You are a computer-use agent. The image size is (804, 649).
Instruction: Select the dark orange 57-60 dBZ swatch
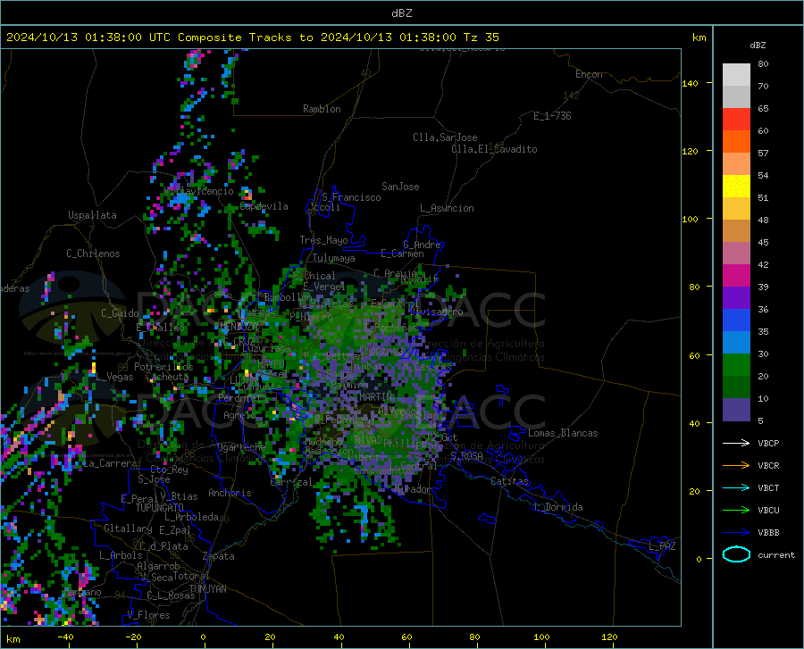pyautogui.click(x=736, y=142)
